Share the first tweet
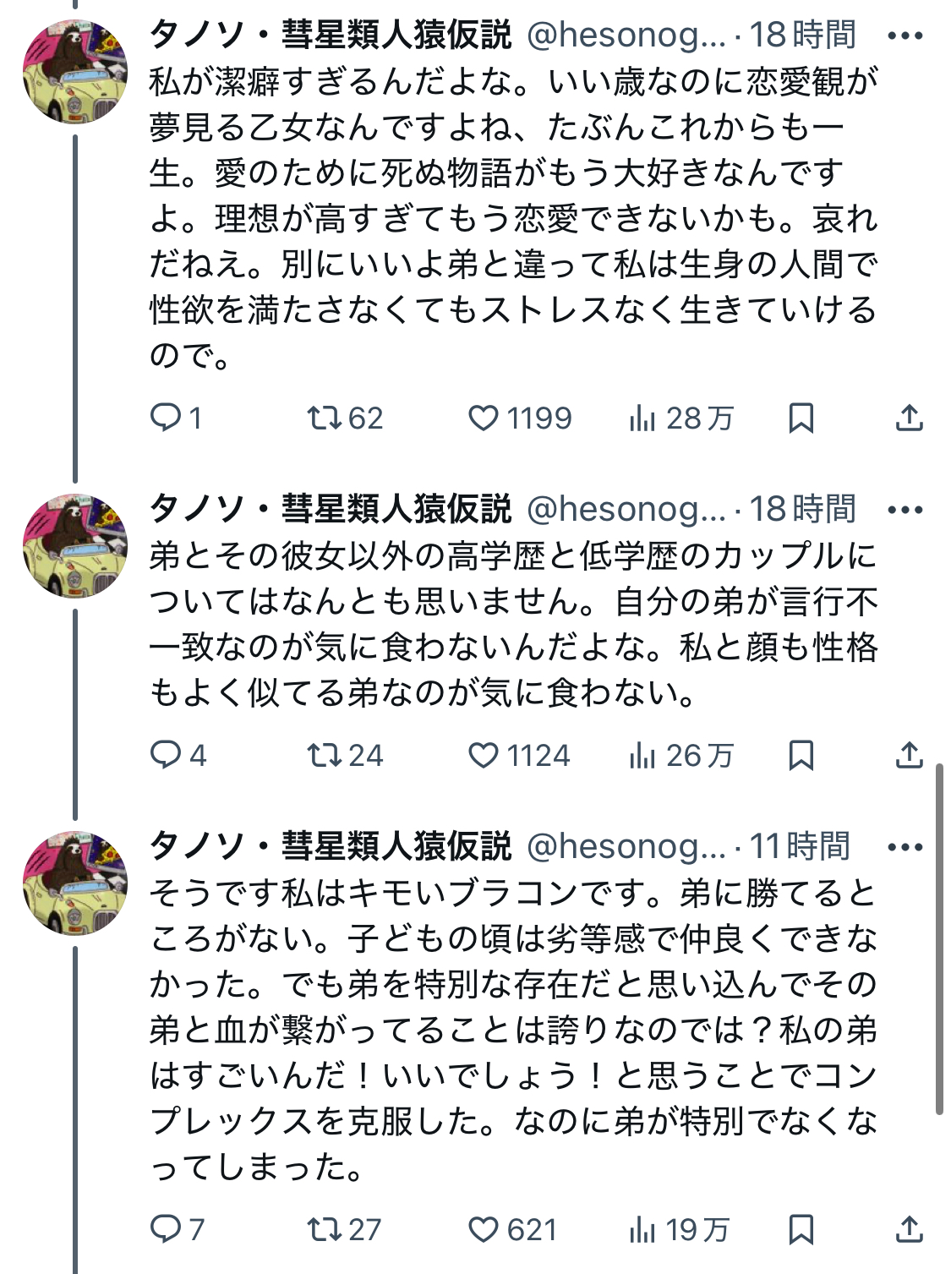 pyautogui.click(x=909, y=418)
